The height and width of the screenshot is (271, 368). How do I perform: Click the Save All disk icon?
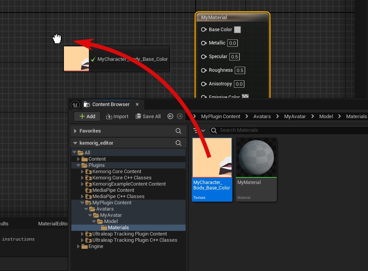pyautogui.click(x=138, y=116)
